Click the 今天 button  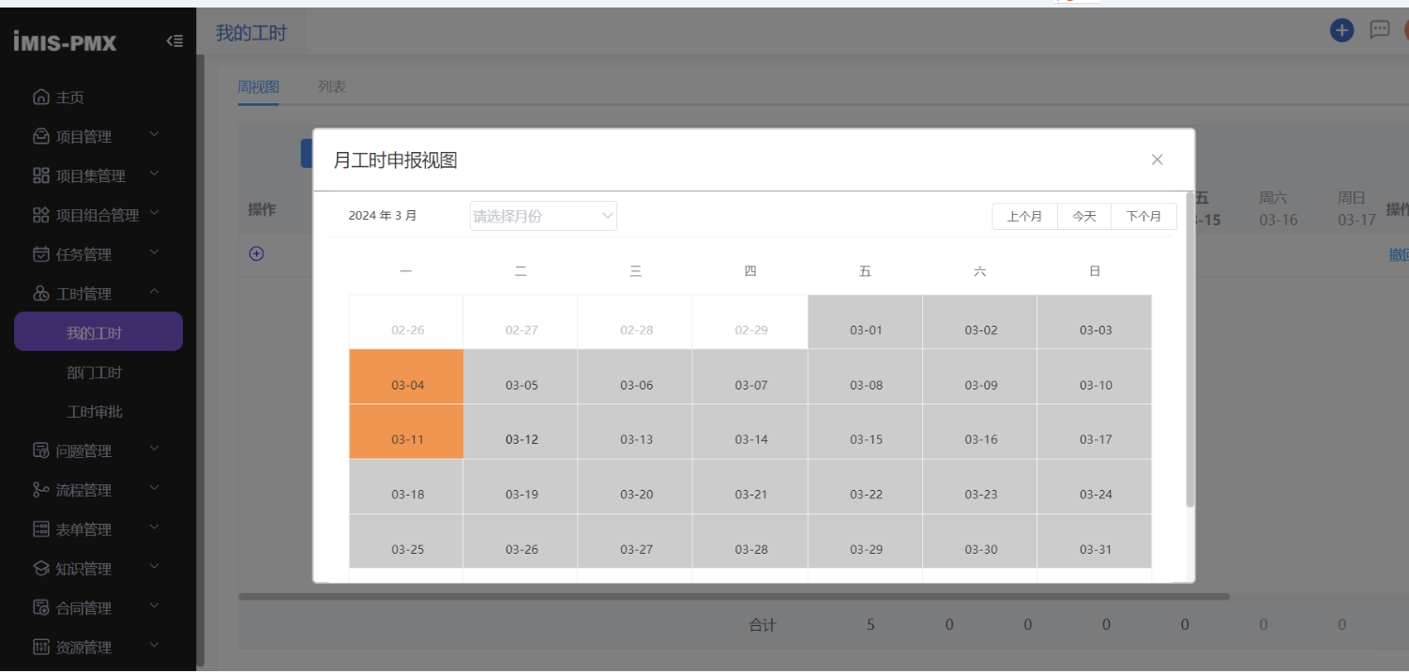(1084, 216)
